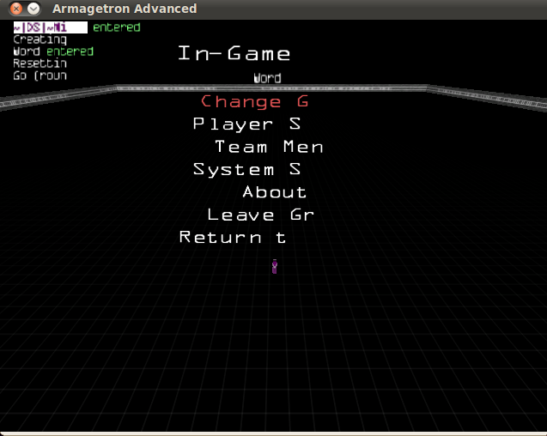Click the green entered text after ~|DS|~Ni
The height and width of the screenshot is (436, 547).
(x=116, y=27)
